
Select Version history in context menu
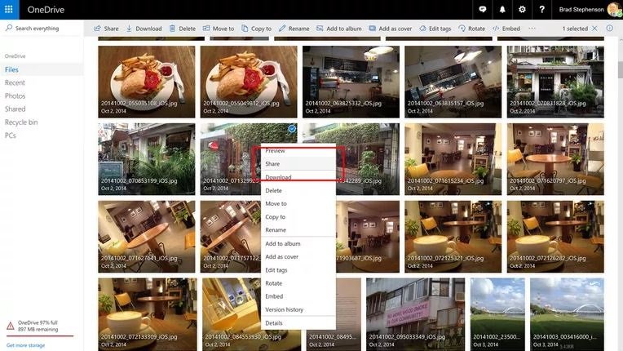pos(284,309)
